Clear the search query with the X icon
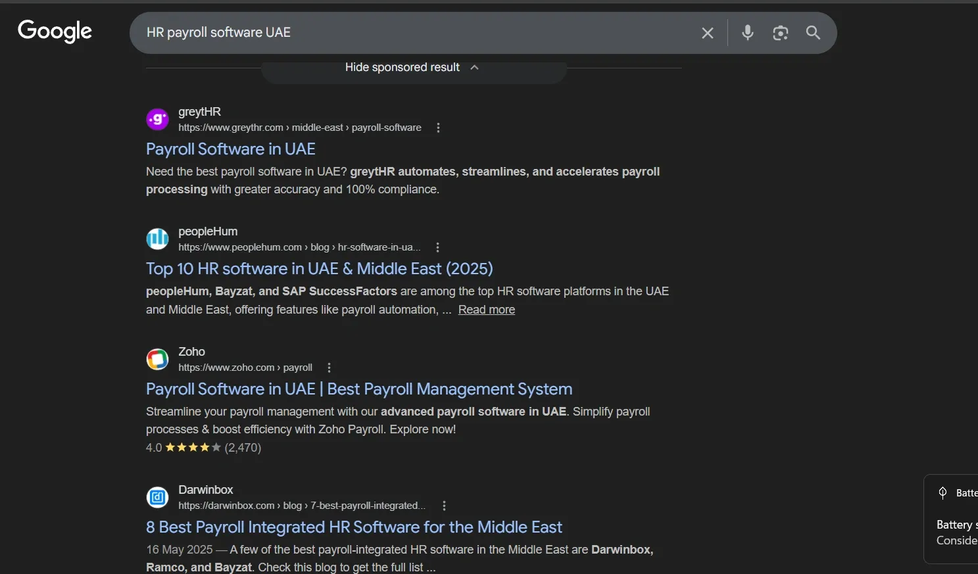Screen dimensions: 978x574 tap(707, 32)
